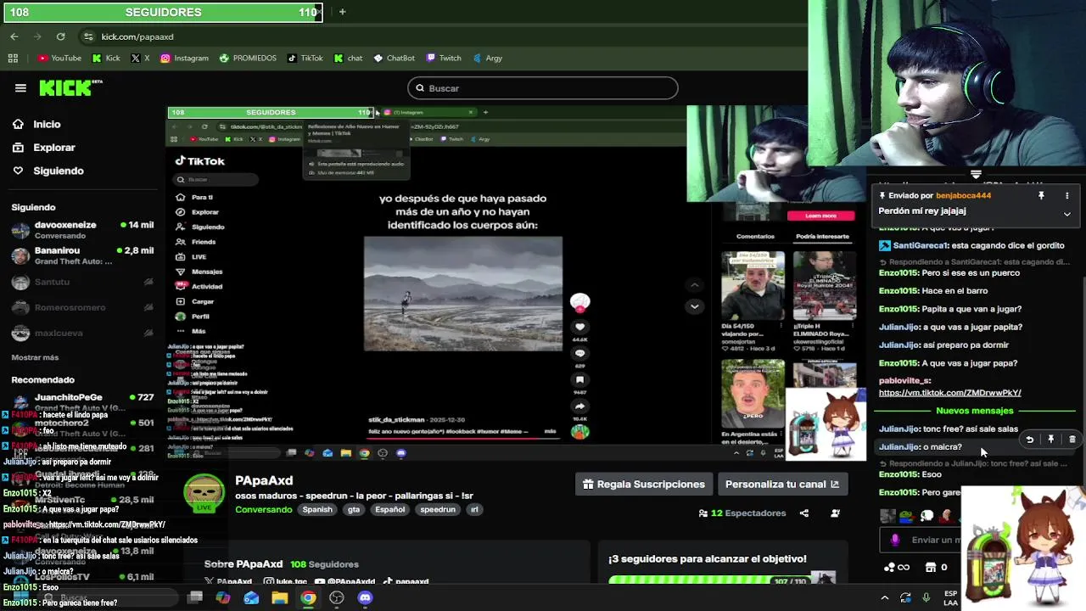Click the user icon beside share
The height and width of the screenshot is (611, 1086).
pos(835,513)
